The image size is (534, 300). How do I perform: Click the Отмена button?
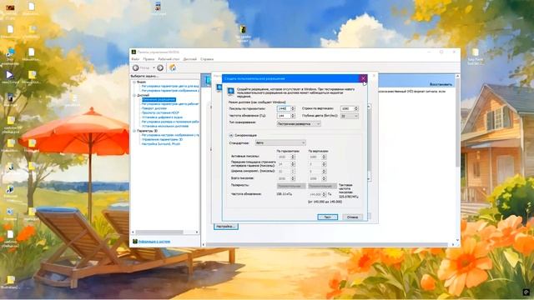(352, 217)
